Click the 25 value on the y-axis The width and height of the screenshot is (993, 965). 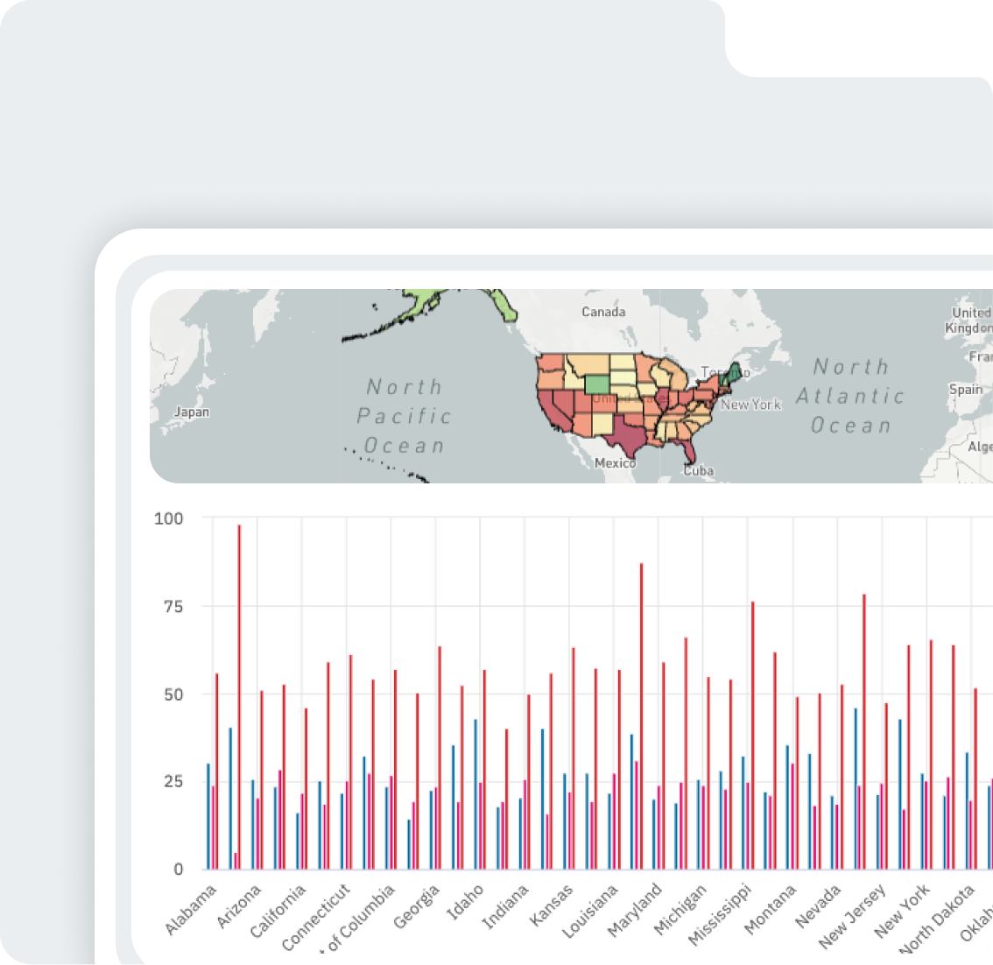(x=173, y=781)
